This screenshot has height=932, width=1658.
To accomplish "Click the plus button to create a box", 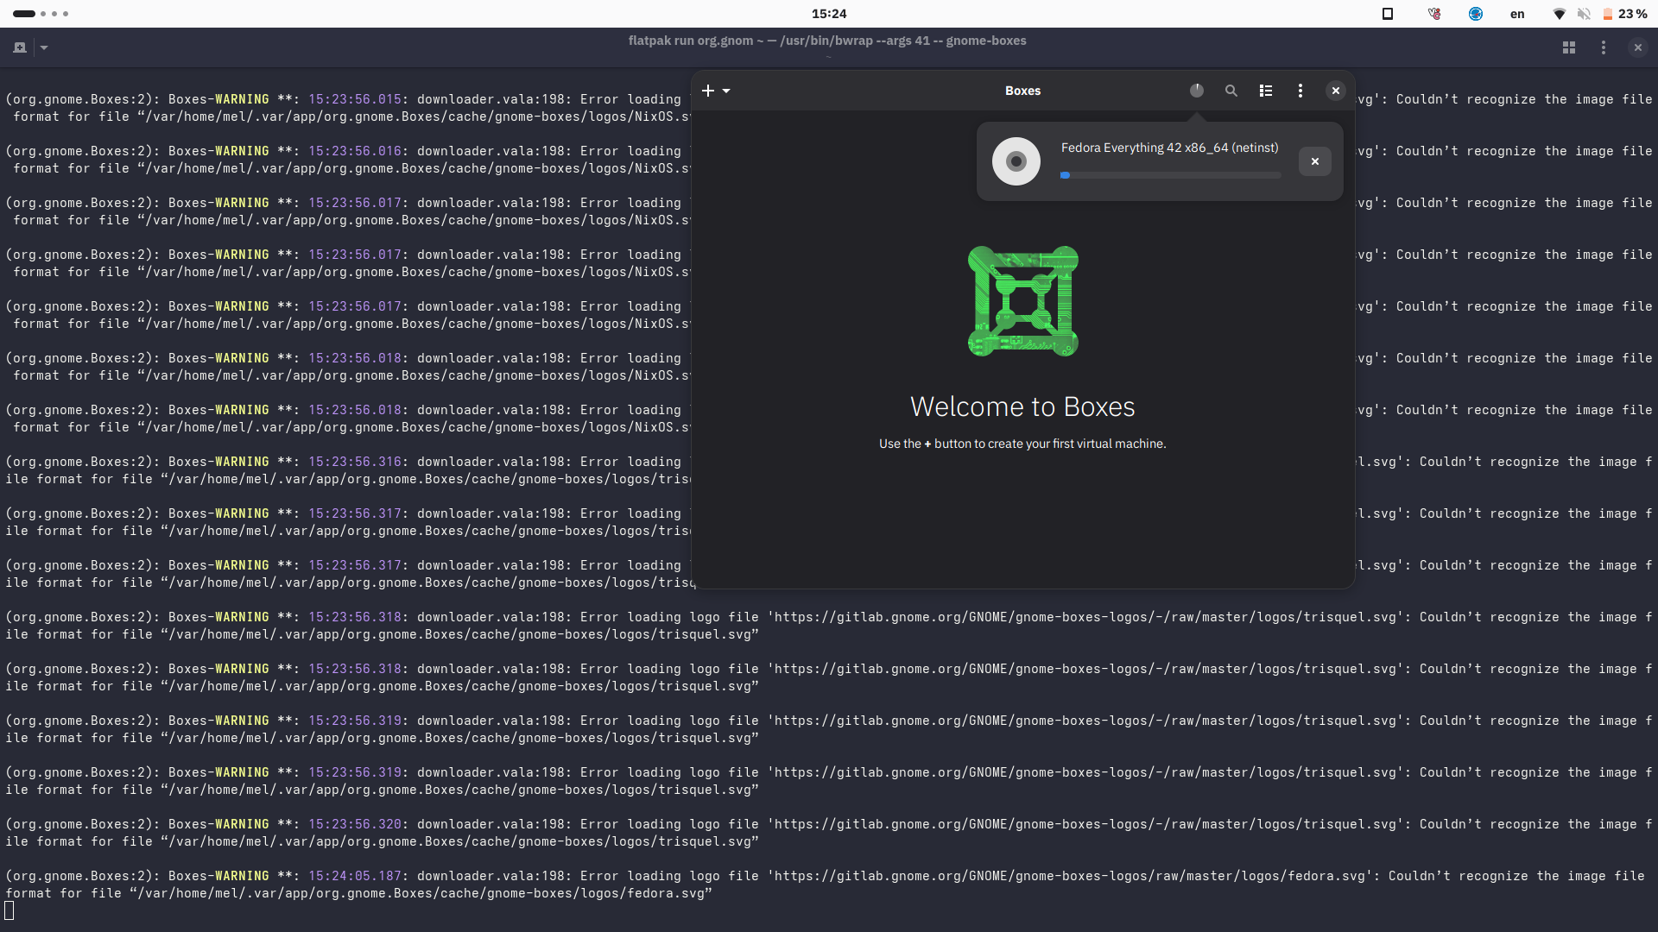I will (708, 91).
